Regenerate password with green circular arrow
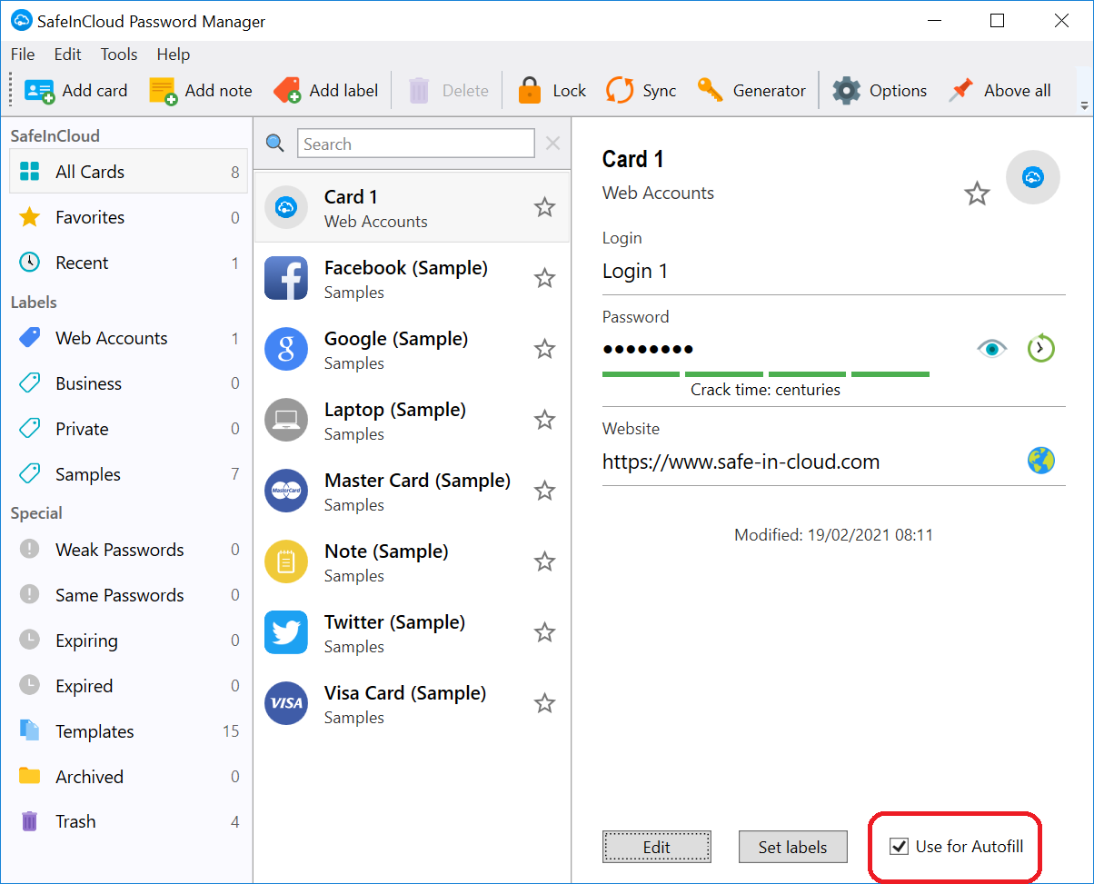Screen dimensions: 1094x884 coord(1041,348)
